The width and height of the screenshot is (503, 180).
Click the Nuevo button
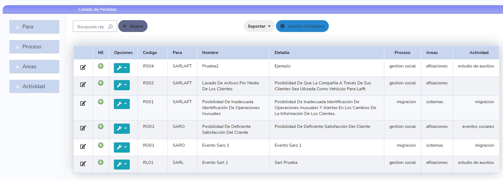[133, 26]
